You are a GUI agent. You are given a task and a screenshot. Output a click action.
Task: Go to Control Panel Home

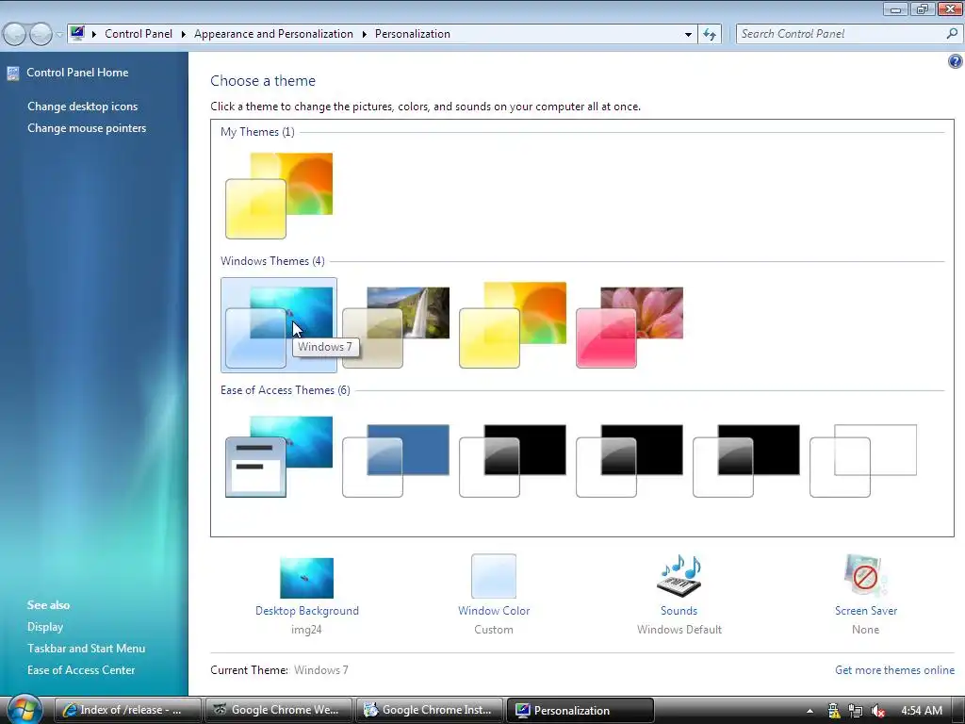tap(77, 73)
